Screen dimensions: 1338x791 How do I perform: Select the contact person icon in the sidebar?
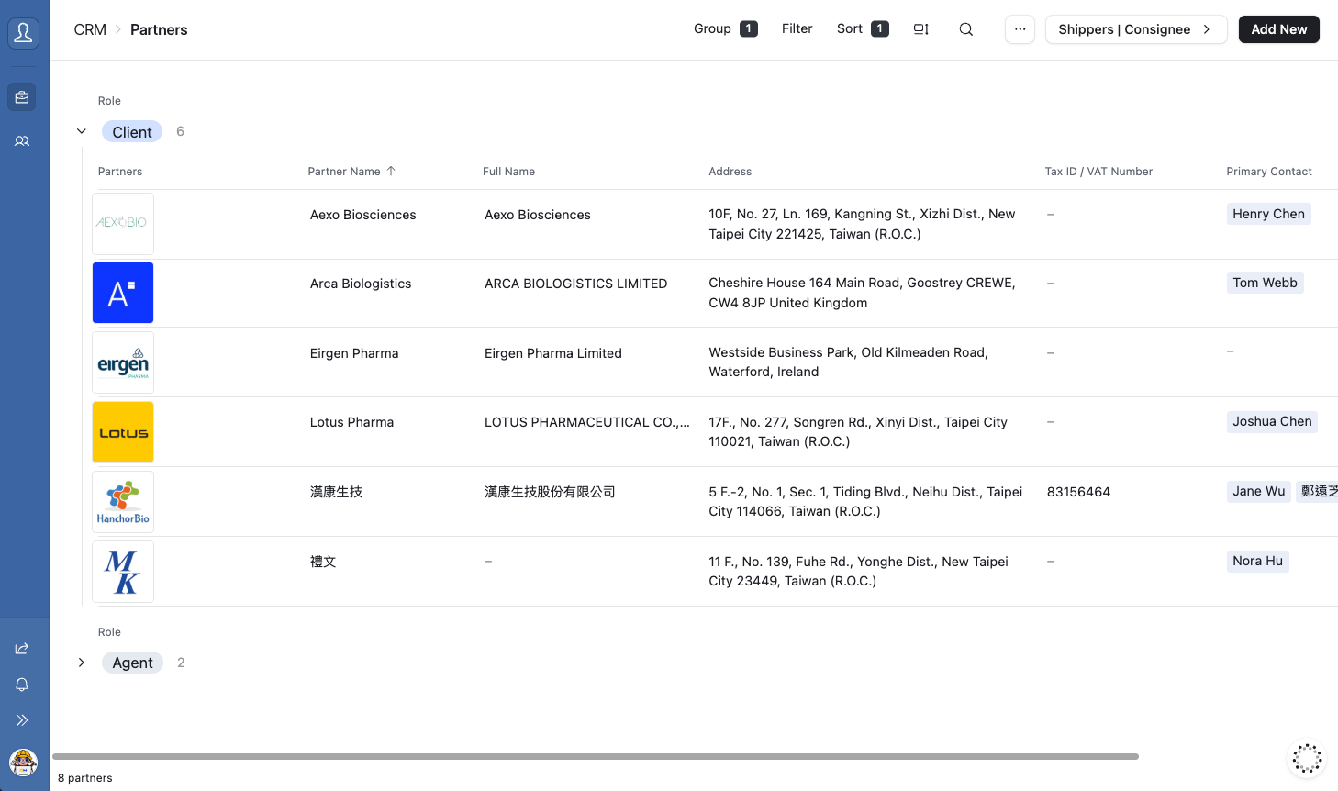(23, 33)
